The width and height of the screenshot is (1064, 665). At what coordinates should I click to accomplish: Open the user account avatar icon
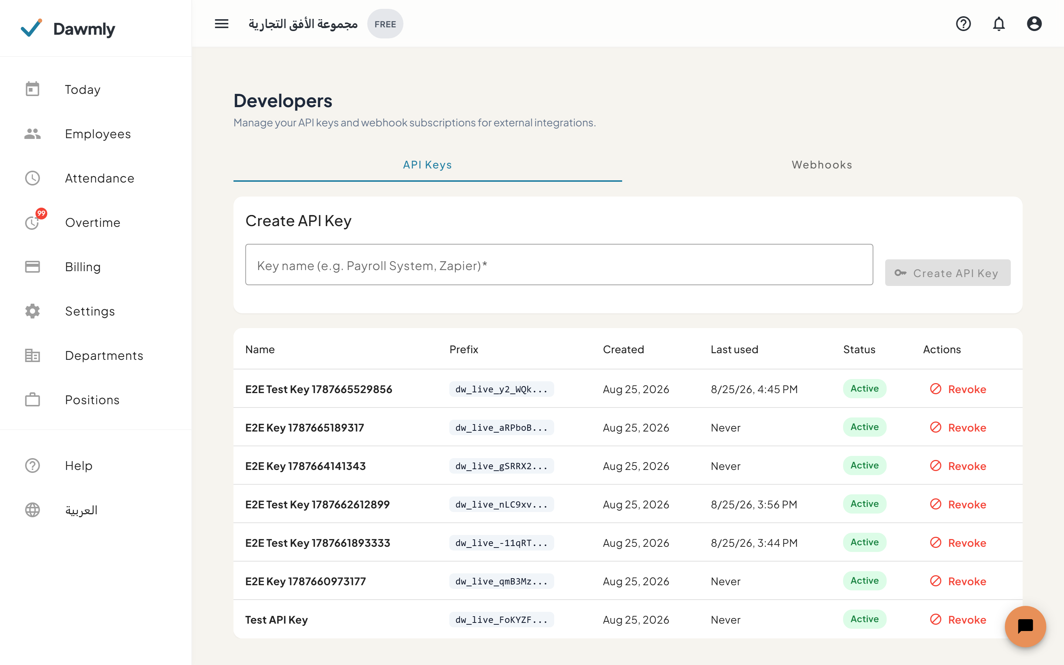1034,24
